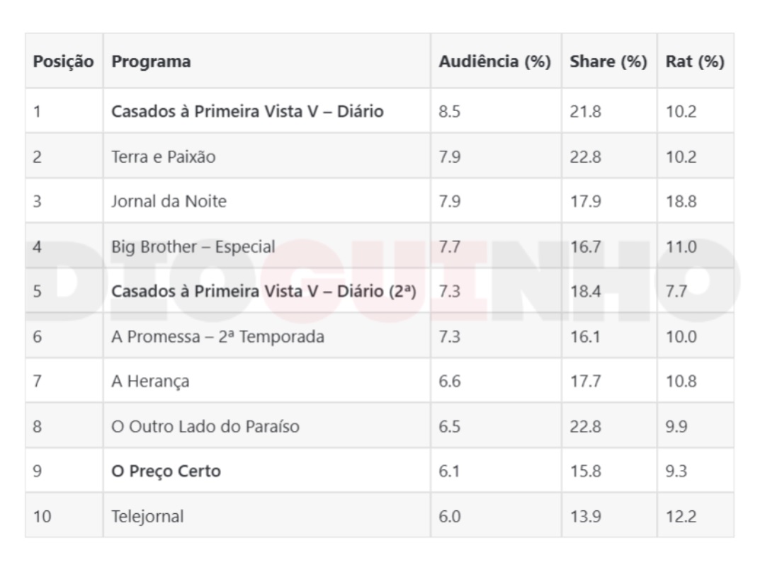Select the Terra e Paixão program cell

tap(267, 156)
